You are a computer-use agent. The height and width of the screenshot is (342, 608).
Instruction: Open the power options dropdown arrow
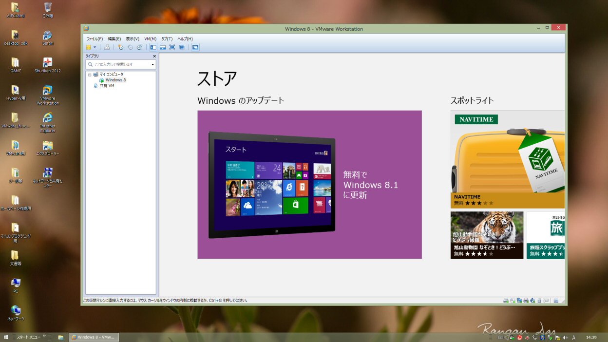(x=95, y=47)
